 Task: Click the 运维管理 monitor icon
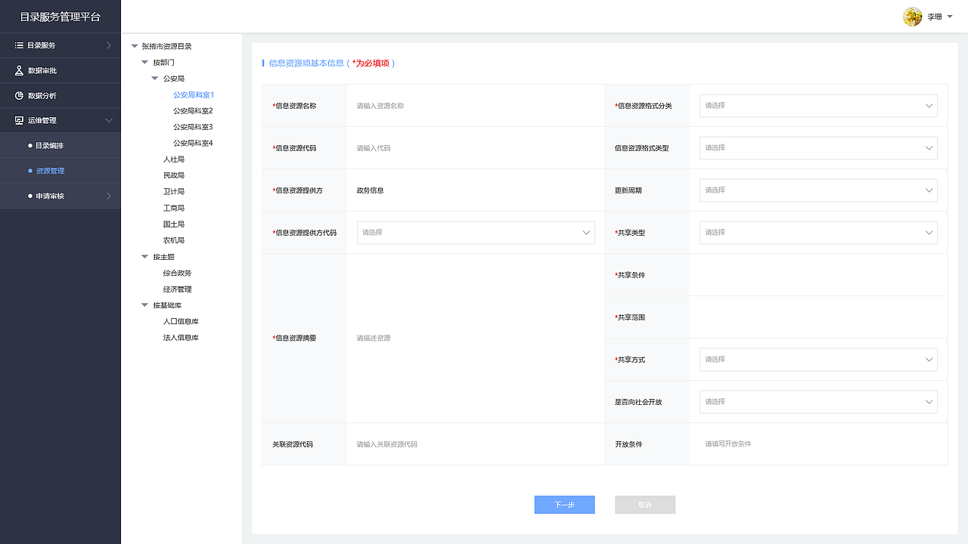point(19,120)
